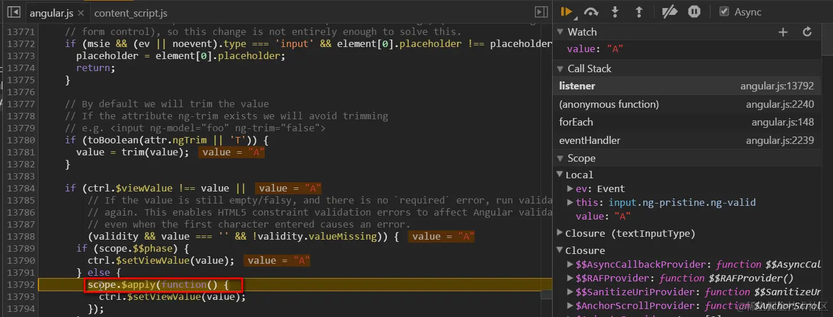Collapse the Watch section
This screenshot has height=317, width=833.
click(560, 32)
